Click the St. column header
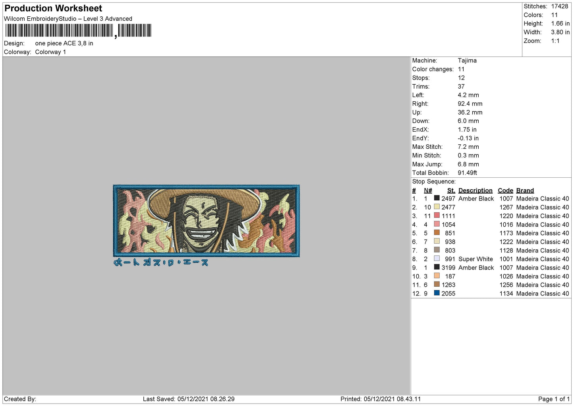 (451, 190)
